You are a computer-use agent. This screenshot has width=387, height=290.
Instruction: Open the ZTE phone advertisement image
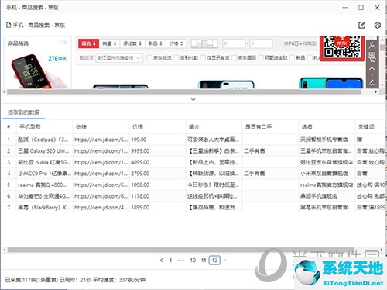(x=38, y=71)
